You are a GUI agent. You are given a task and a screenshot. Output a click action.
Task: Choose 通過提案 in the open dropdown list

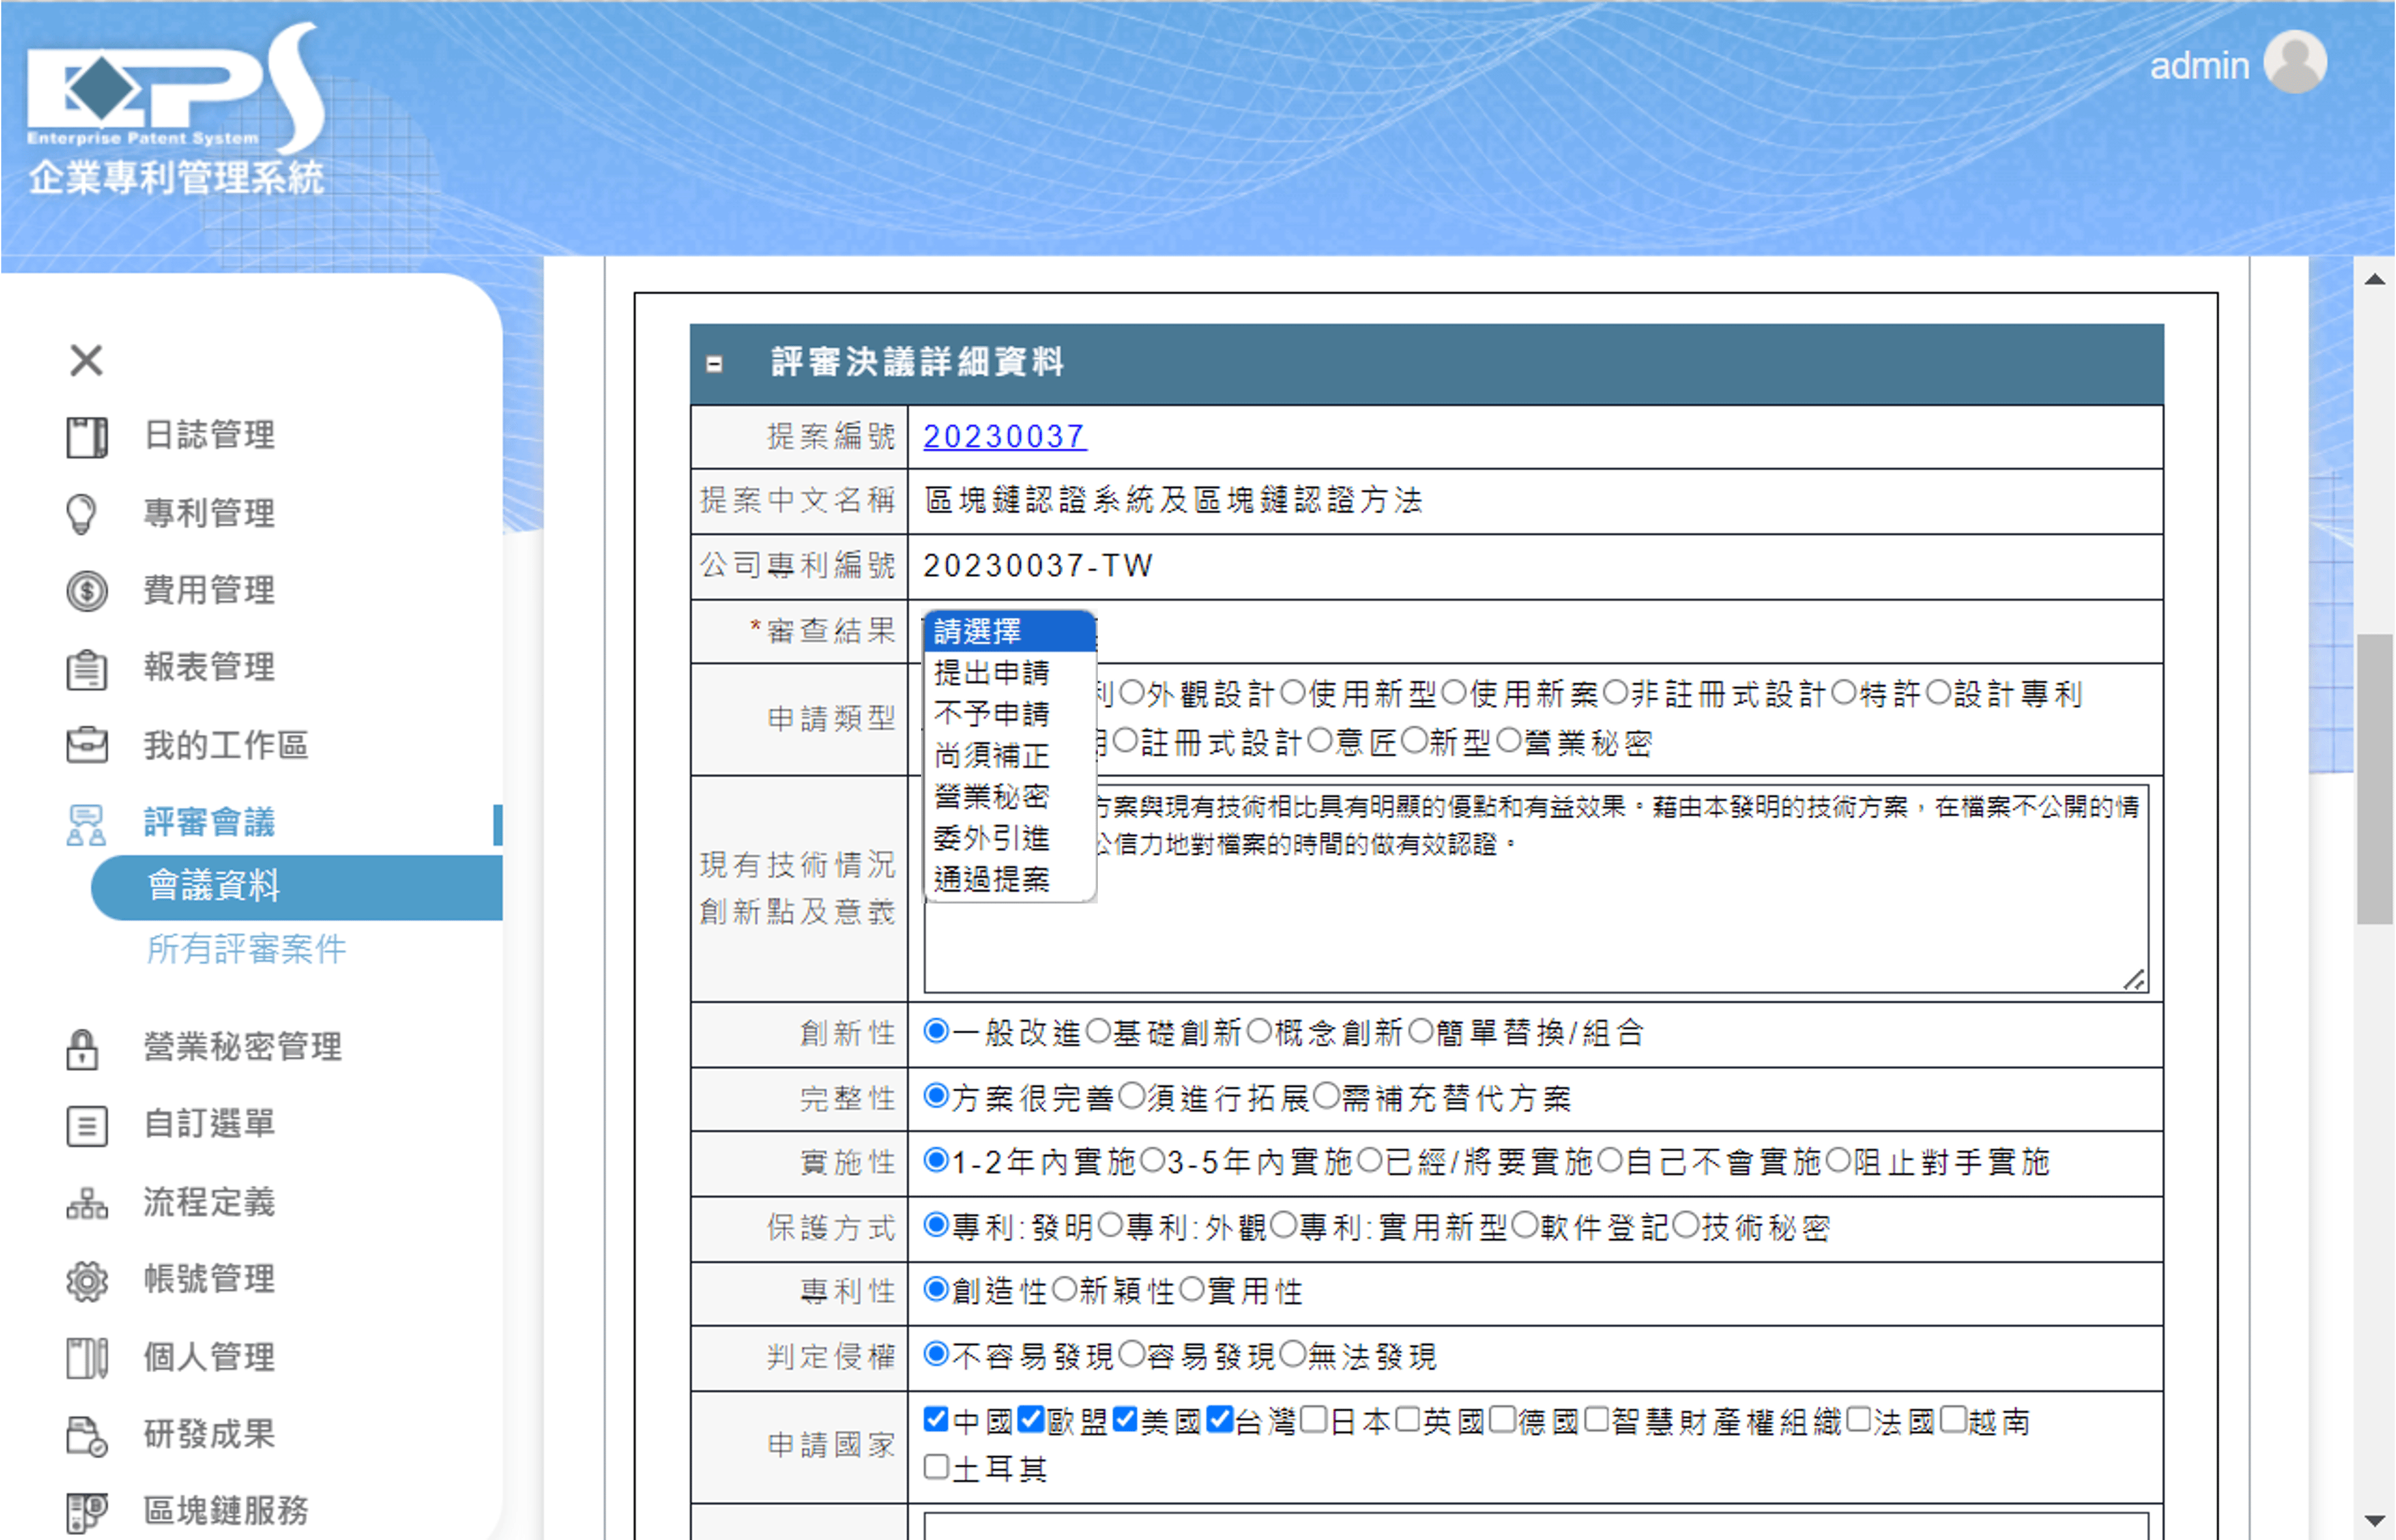click(991, 880)
